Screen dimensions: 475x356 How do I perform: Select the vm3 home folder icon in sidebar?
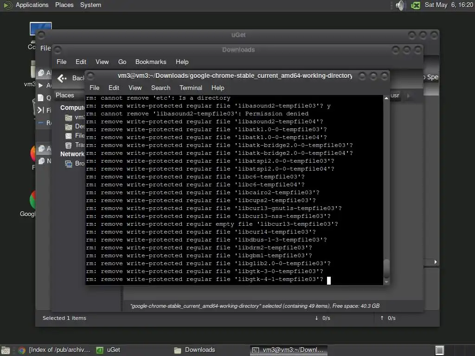[69, 117]
